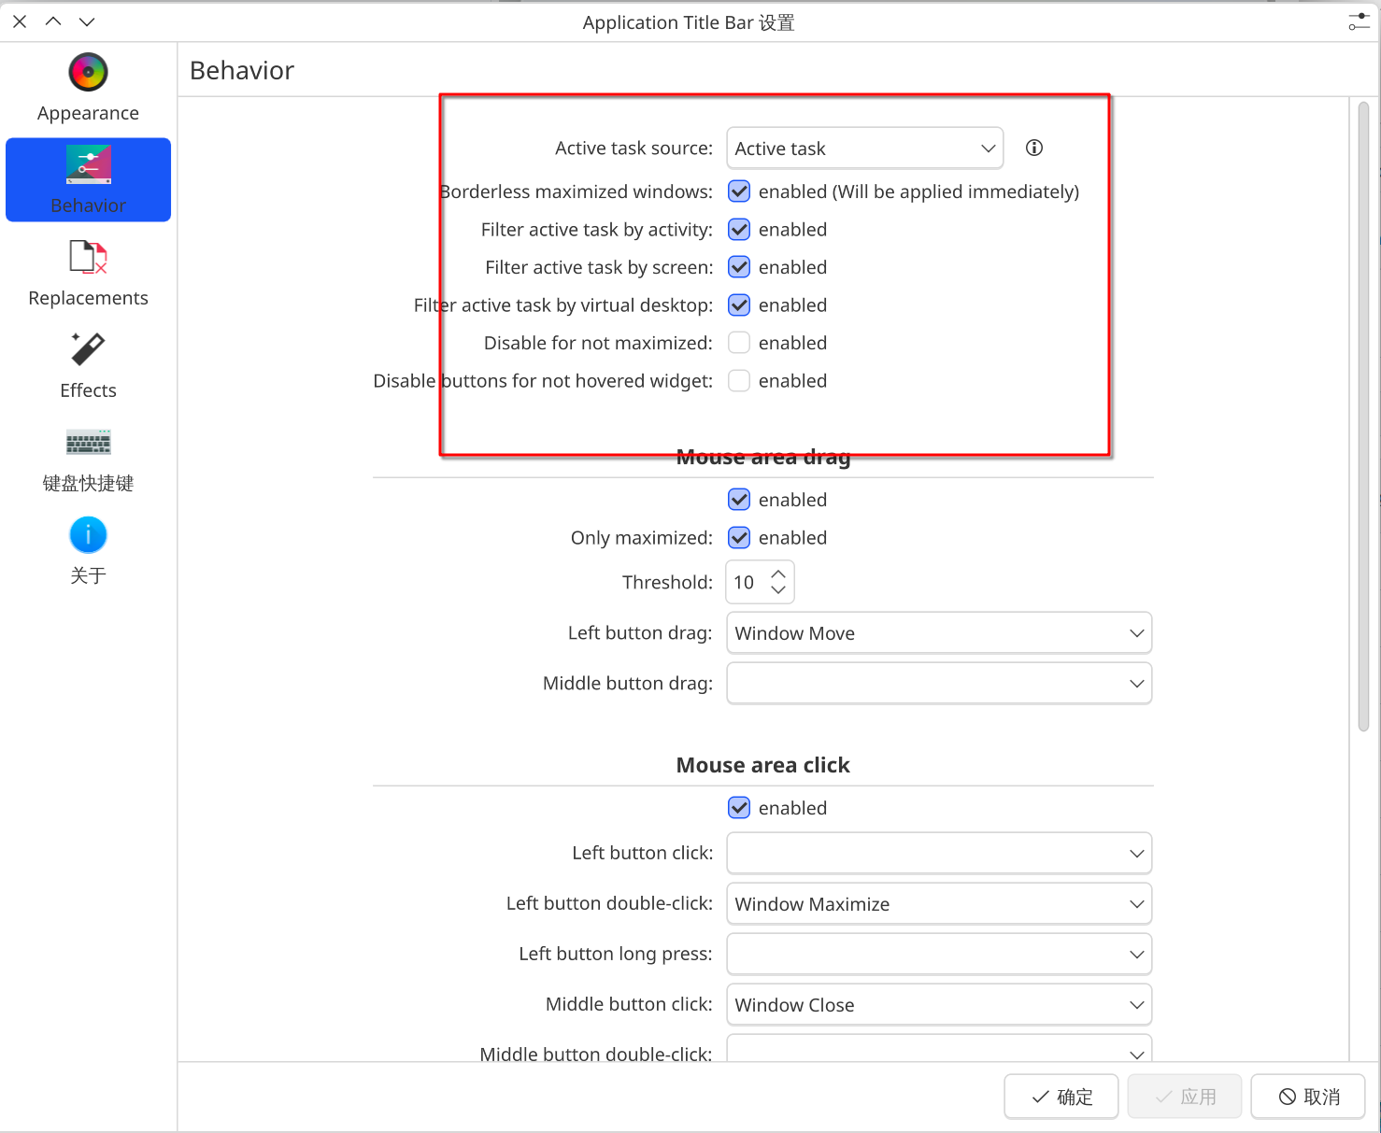Click the Behavior page heading
Image resolution: width=1381 pixels, height=1133 pixels.
click(x=242, y=70)
